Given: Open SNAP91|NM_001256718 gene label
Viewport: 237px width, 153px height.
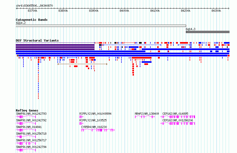Looking at the screenshot, I should click(31, 134).
